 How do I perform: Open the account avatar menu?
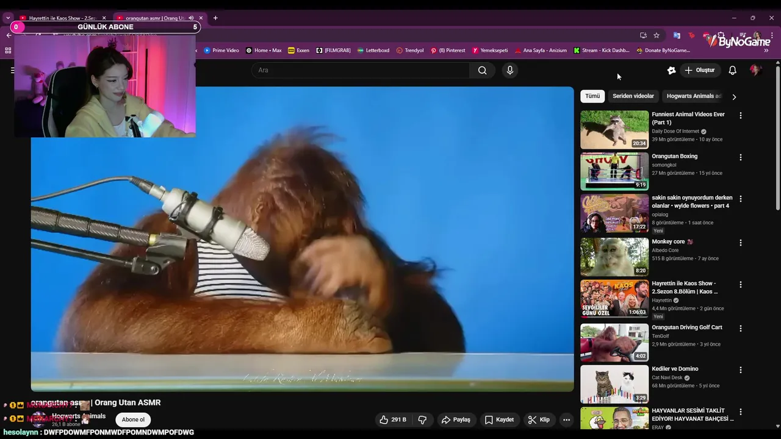755,70
